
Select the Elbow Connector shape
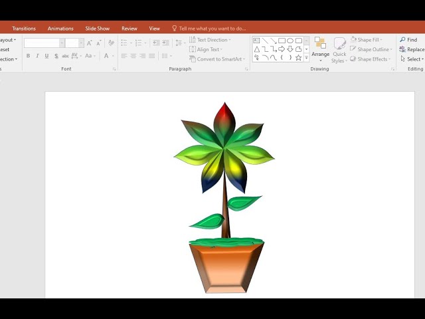[x=265, y=49]
